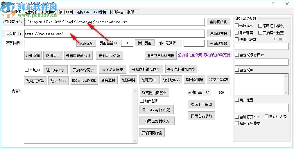Image resolution: width=294 pixels, height=149 pixels.
Task: Switch to the 环境模拟 tab
Action: (x=49, y=12)
